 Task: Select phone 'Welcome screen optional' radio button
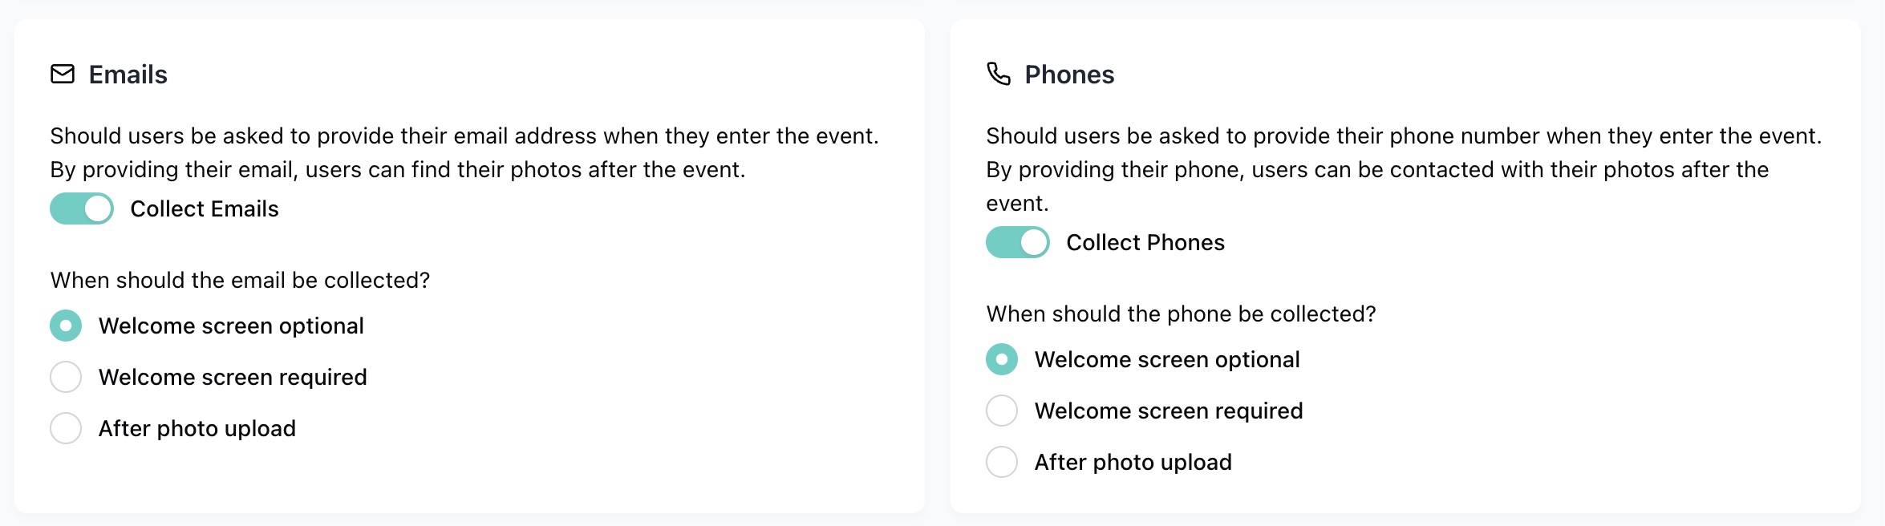click(x=1002, y=359)
